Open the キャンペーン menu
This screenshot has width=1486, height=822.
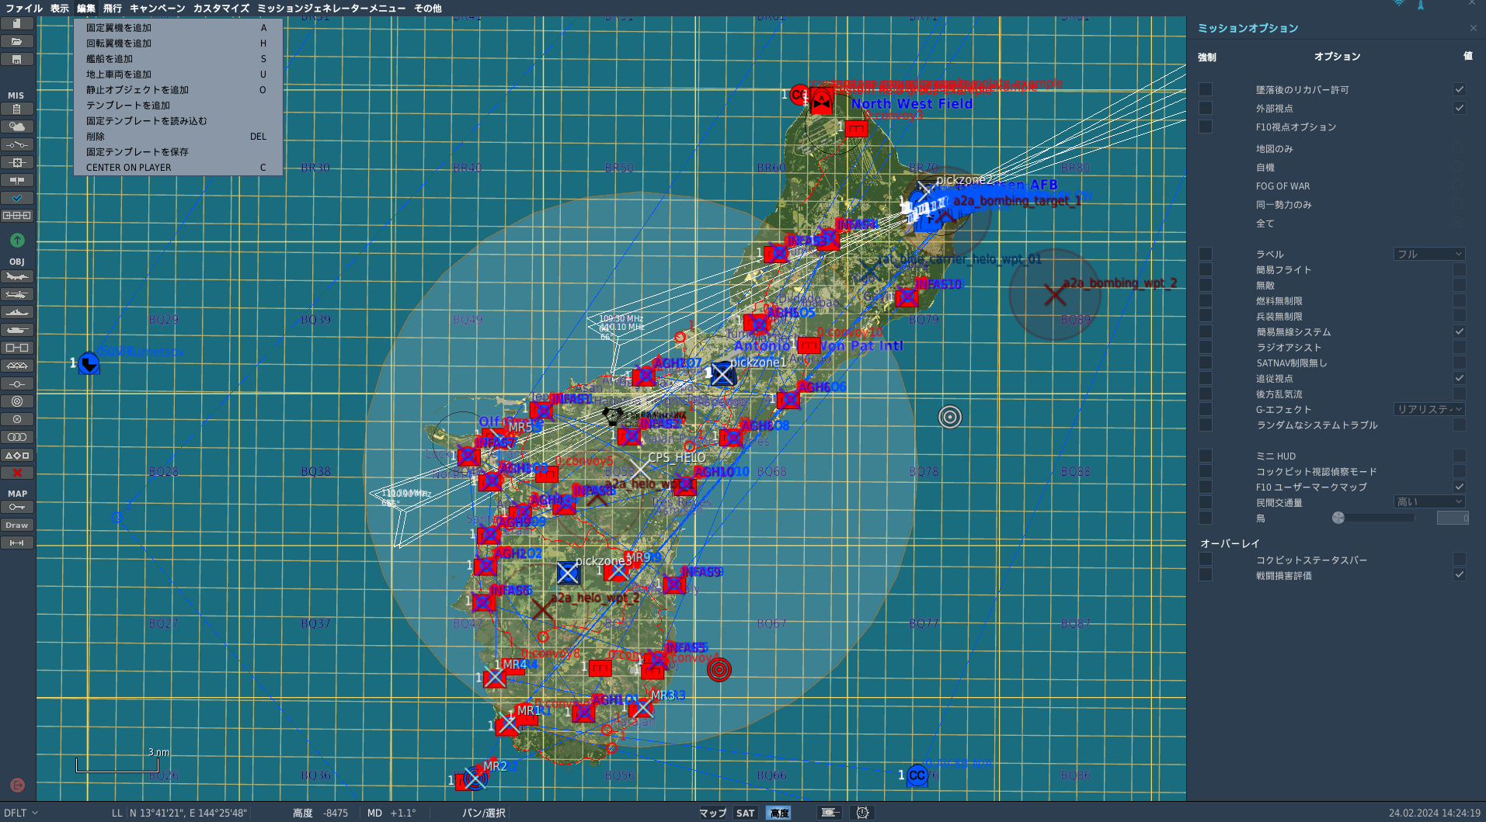tap(157, 8)
